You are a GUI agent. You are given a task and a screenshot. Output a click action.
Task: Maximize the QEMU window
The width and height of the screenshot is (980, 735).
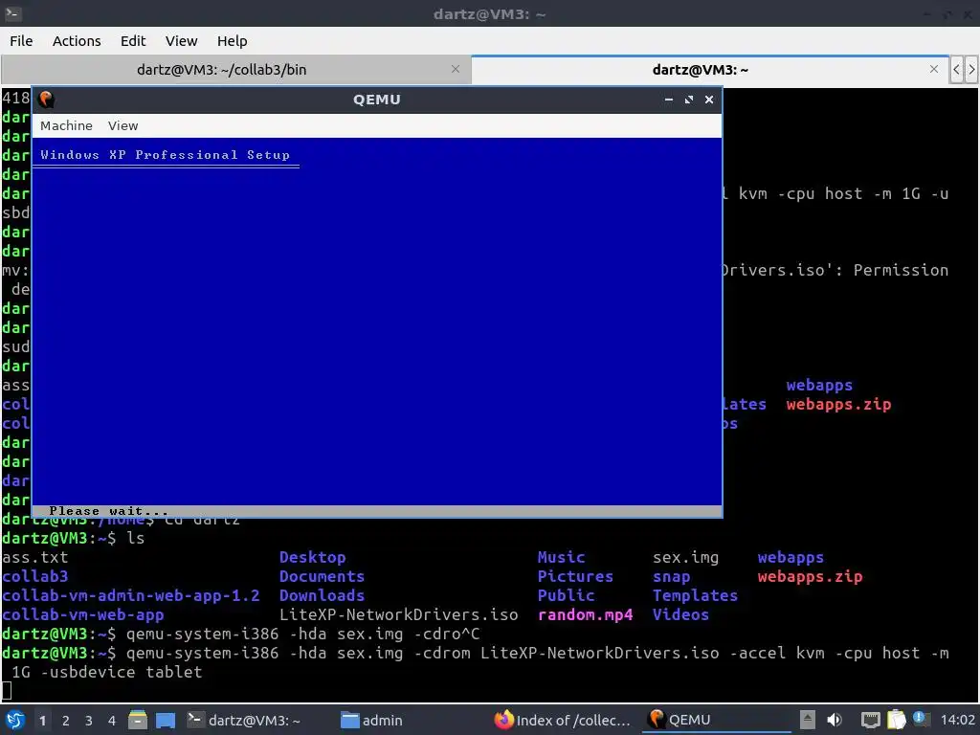tap(689, 100)
